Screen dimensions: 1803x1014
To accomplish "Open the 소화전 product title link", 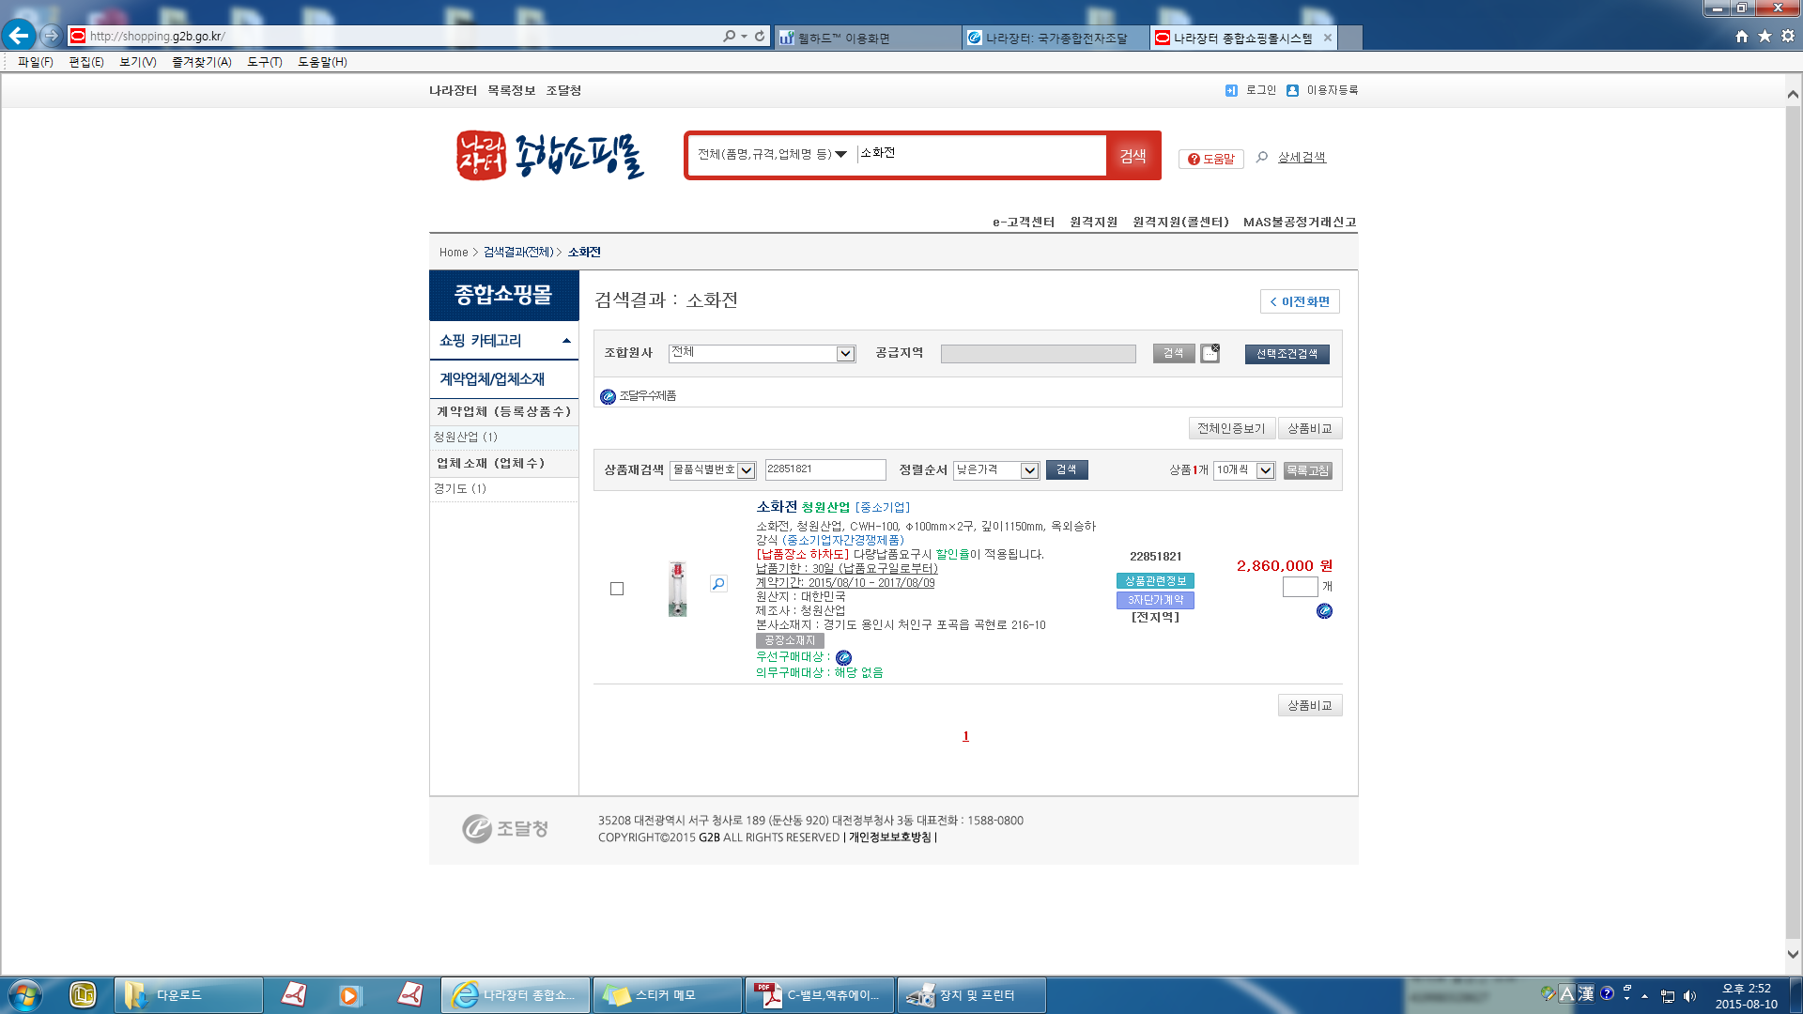I will pos(777,507).
